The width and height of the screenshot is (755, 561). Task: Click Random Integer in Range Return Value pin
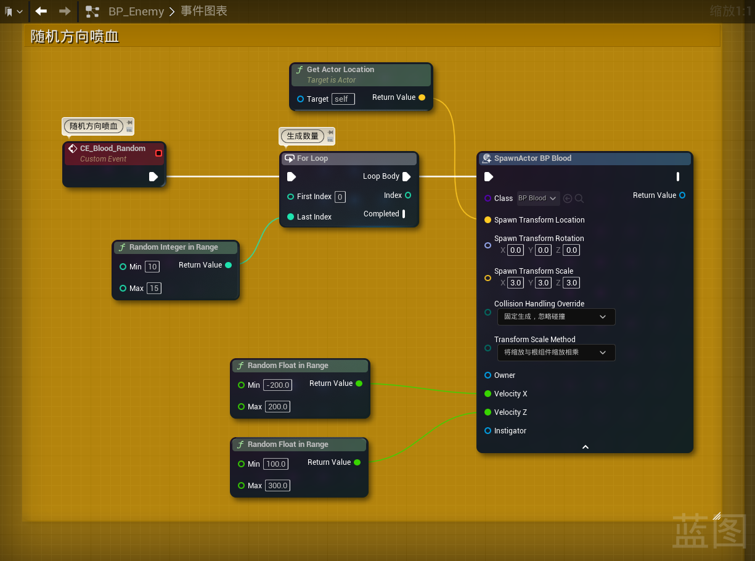click(x=229, y=265)
